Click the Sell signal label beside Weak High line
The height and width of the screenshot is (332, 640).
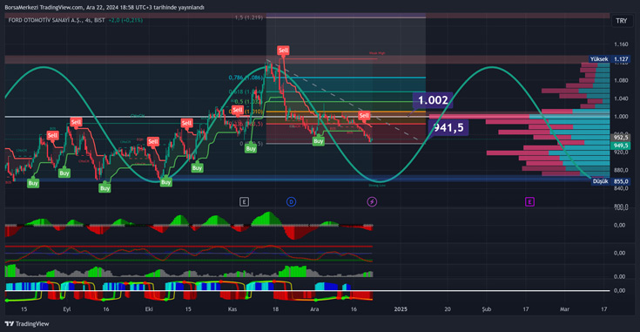[283, 51]
